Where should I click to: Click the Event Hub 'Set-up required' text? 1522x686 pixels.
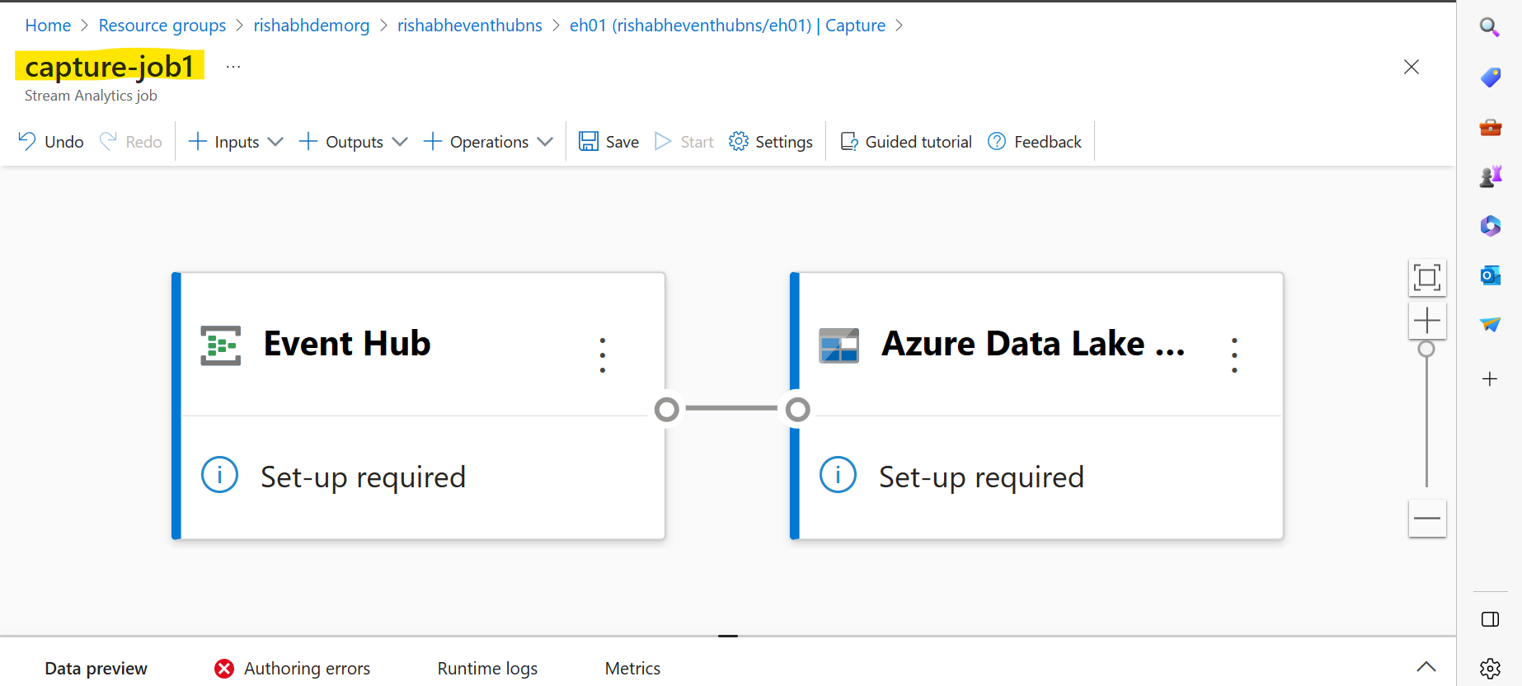point(363,477)
